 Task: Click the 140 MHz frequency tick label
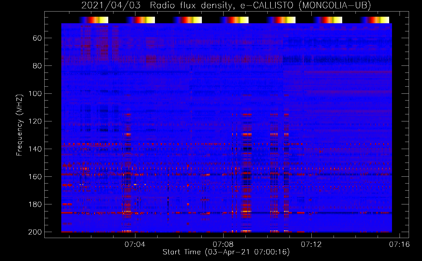(x=35, y=149)
